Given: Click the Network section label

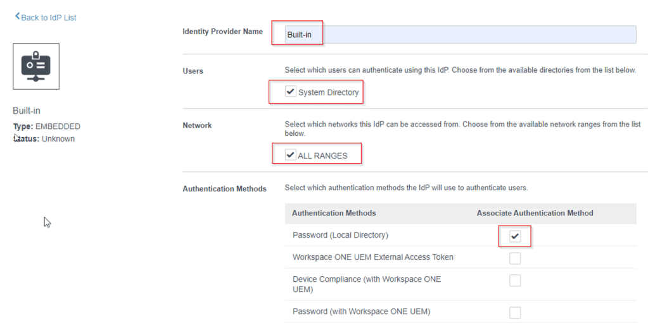Looking at the screenshot, I should [x=197, y=126].
